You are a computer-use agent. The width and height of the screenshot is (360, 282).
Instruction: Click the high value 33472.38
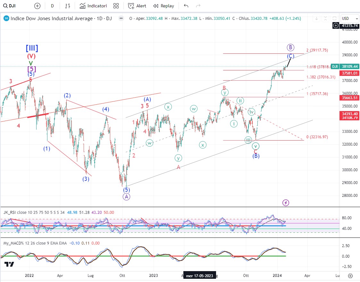click(189, 19)
